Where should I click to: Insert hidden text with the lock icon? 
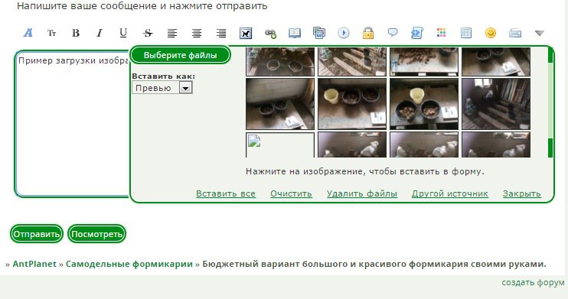368,33
